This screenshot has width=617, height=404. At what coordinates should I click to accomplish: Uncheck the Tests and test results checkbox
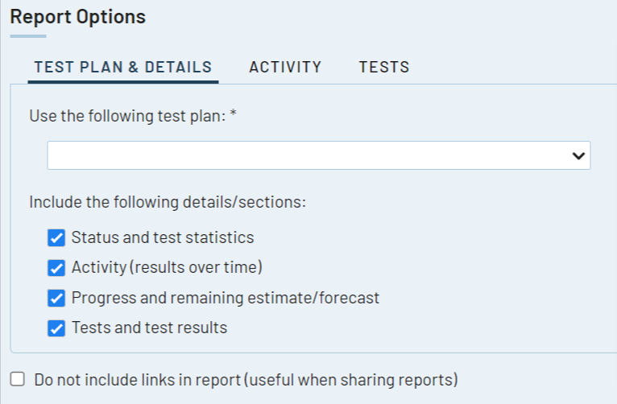(x=56, y=328)
